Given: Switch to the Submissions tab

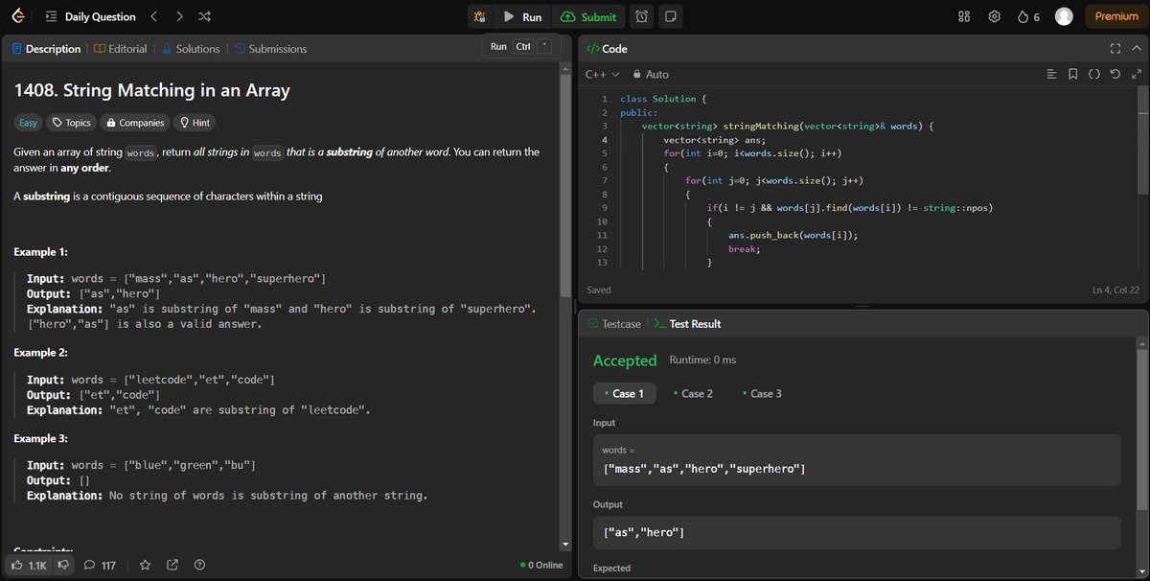Looking at the screenshot, I should pos(271,49).
